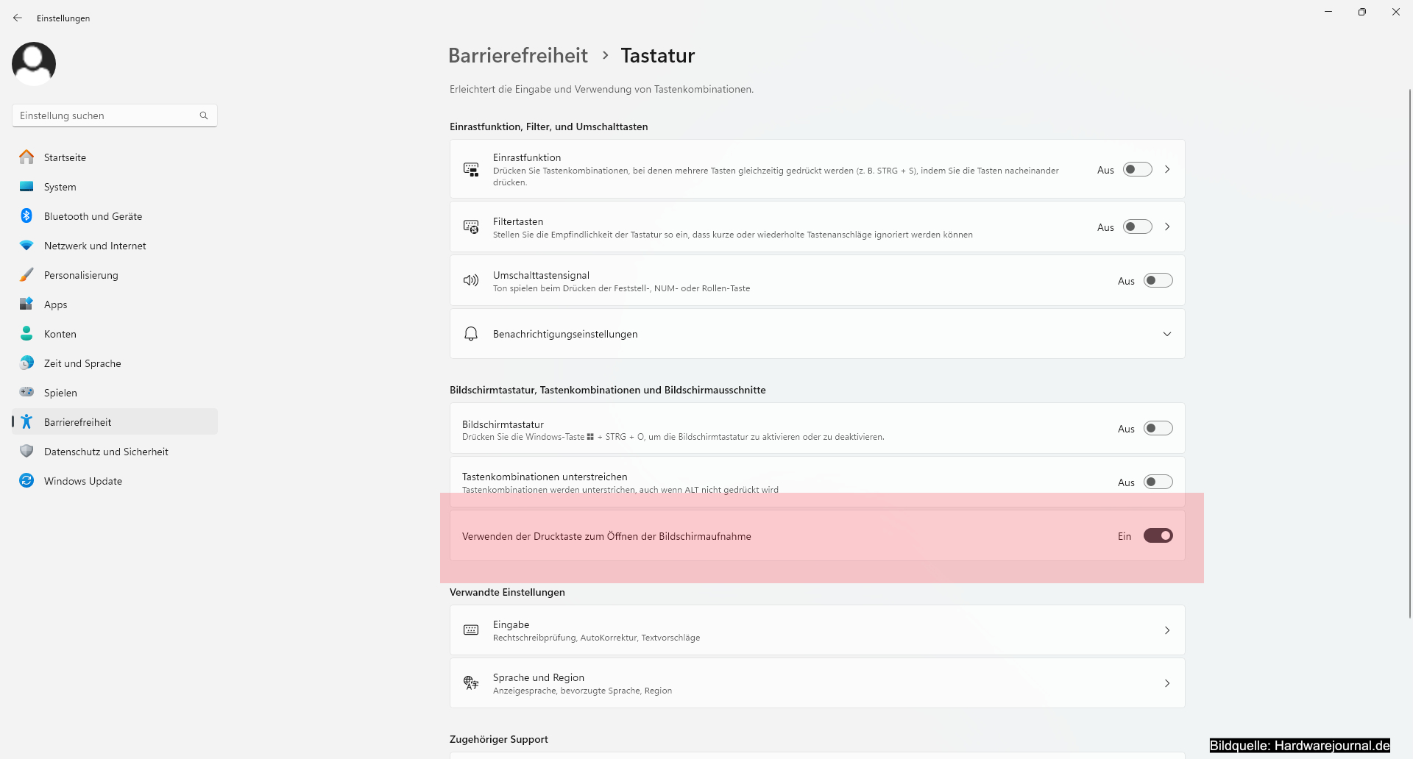
Task: Click the Netzwerk und Internet wifi icon
Action: coord(26,245)
